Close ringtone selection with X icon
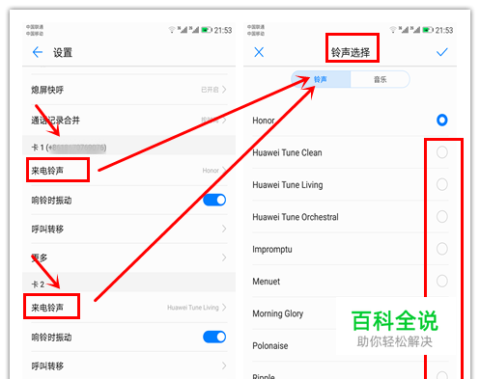The image size is (480, 379). tap(259, 52)
